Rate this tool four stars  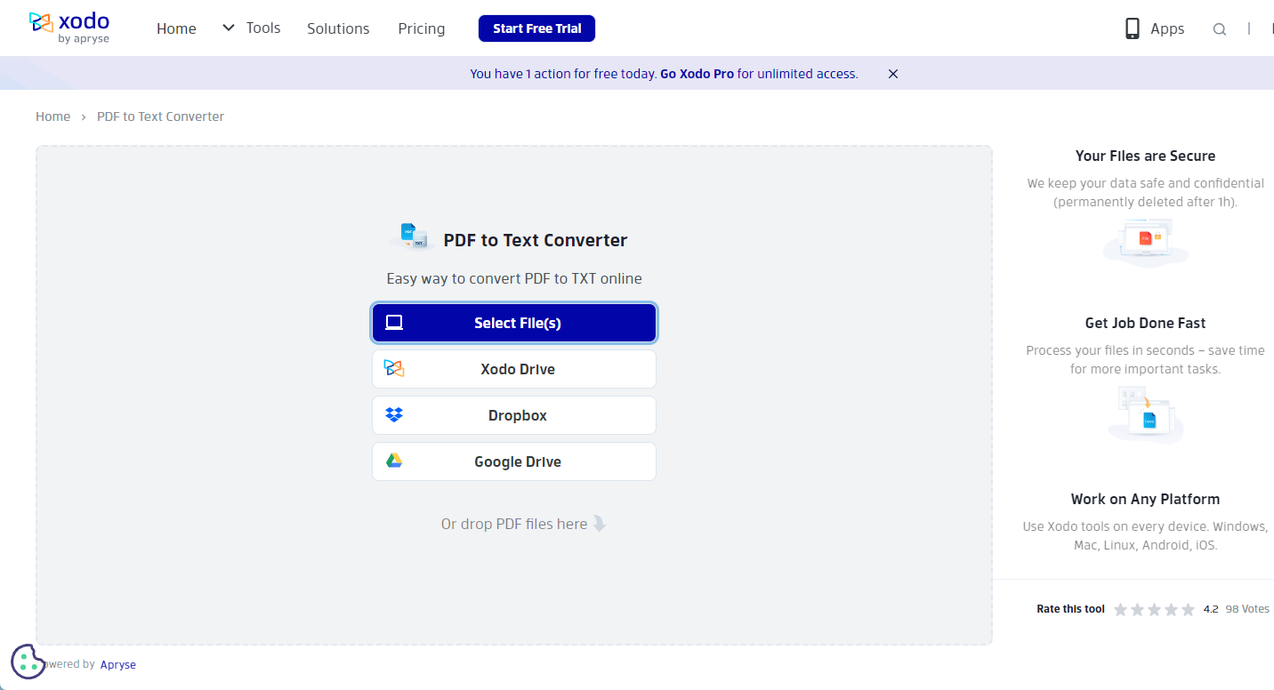tap(1172, 609)
